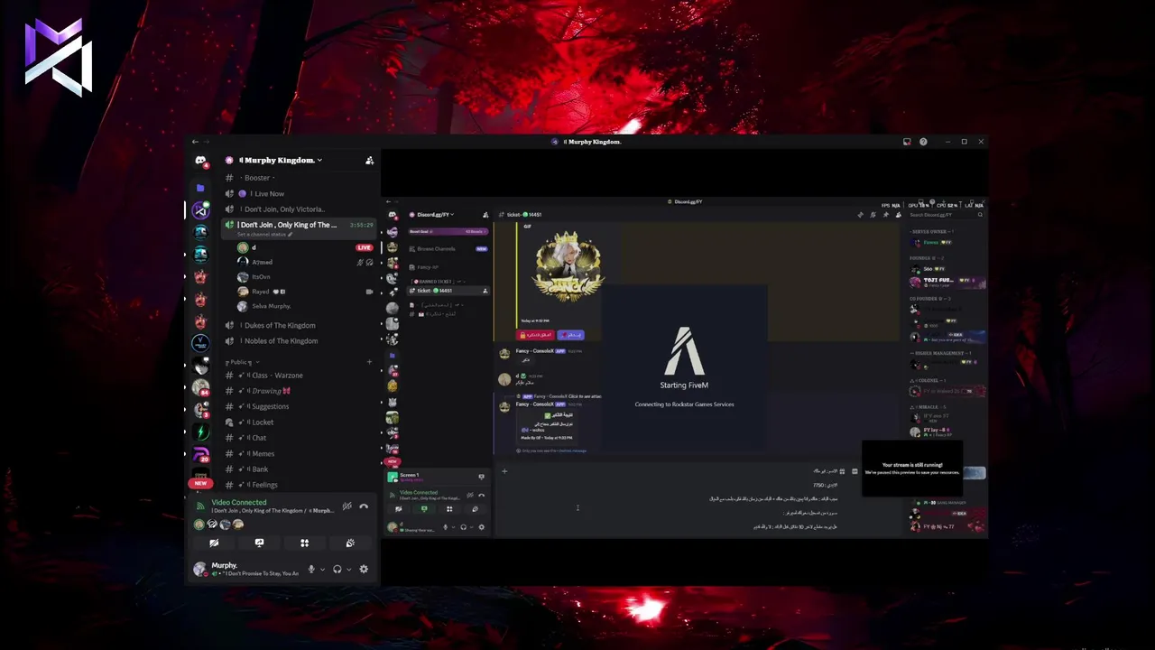Collapse the Public channel category
Image resolution: width=1155 pixels, height=650 pixels.
[240, 362]
